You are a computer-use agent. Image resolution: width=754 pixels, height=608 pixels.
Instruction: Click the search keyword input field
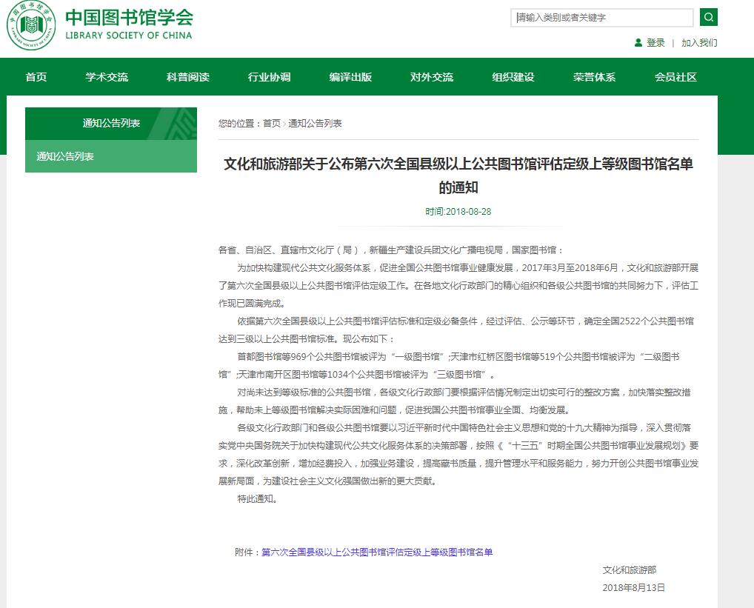[x=603, y=18]
